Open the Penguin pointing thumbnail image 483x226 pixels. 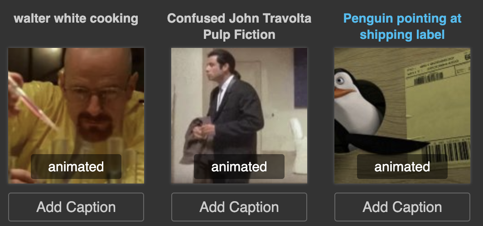coord(402,116)
